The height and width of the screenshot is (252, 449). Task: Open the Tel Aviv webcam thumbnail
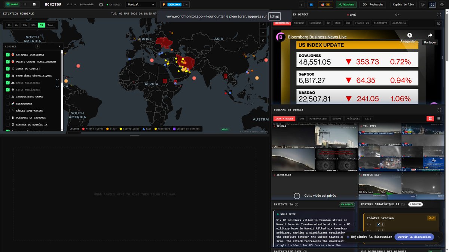click(401, 148)
